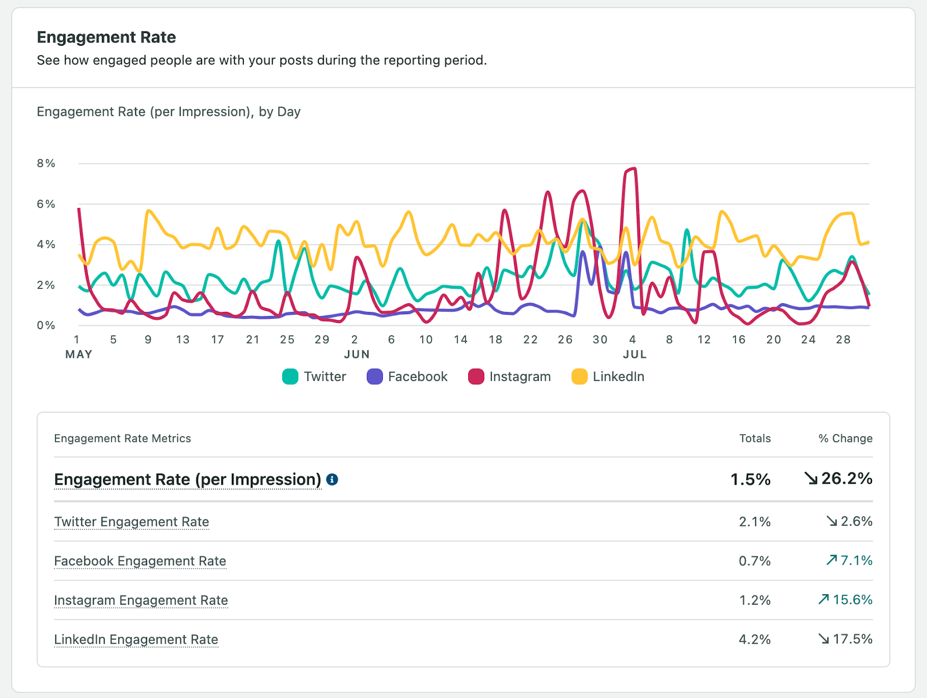Click the Totals column header

coord(755,438)
